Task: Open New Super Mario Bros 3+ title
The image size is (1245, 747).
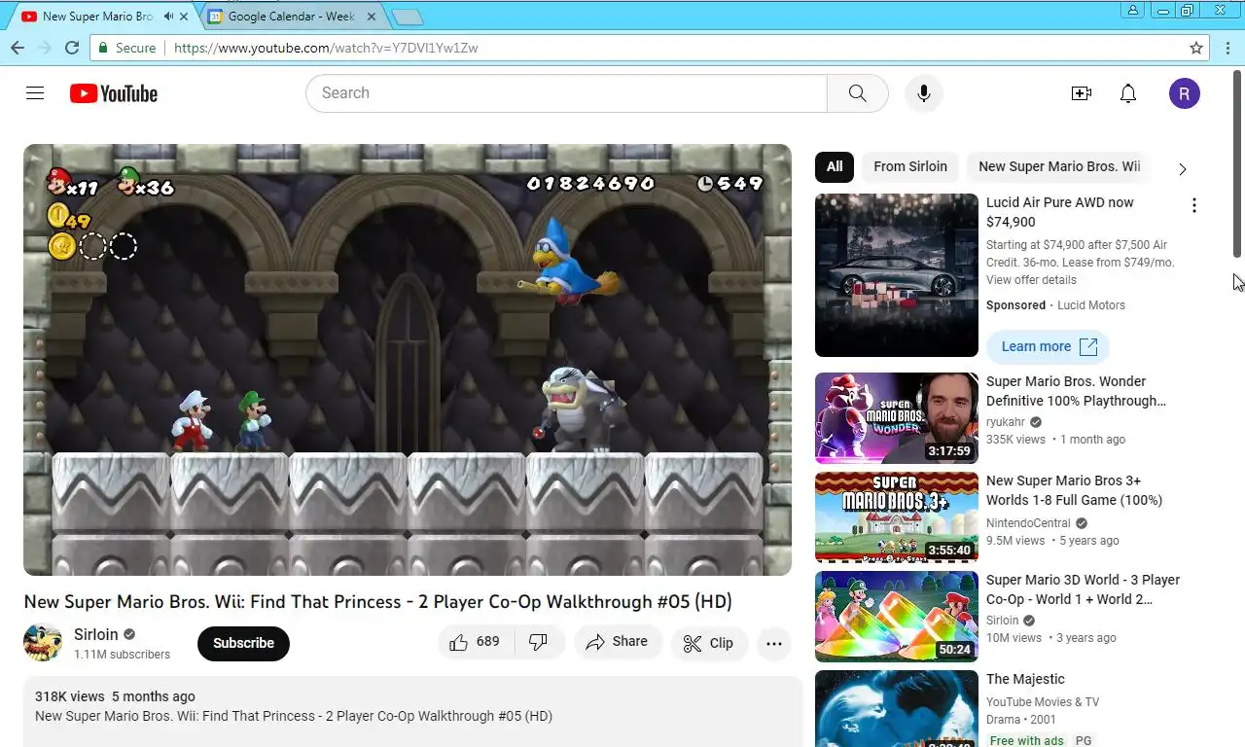Action: click(1074, 490)
